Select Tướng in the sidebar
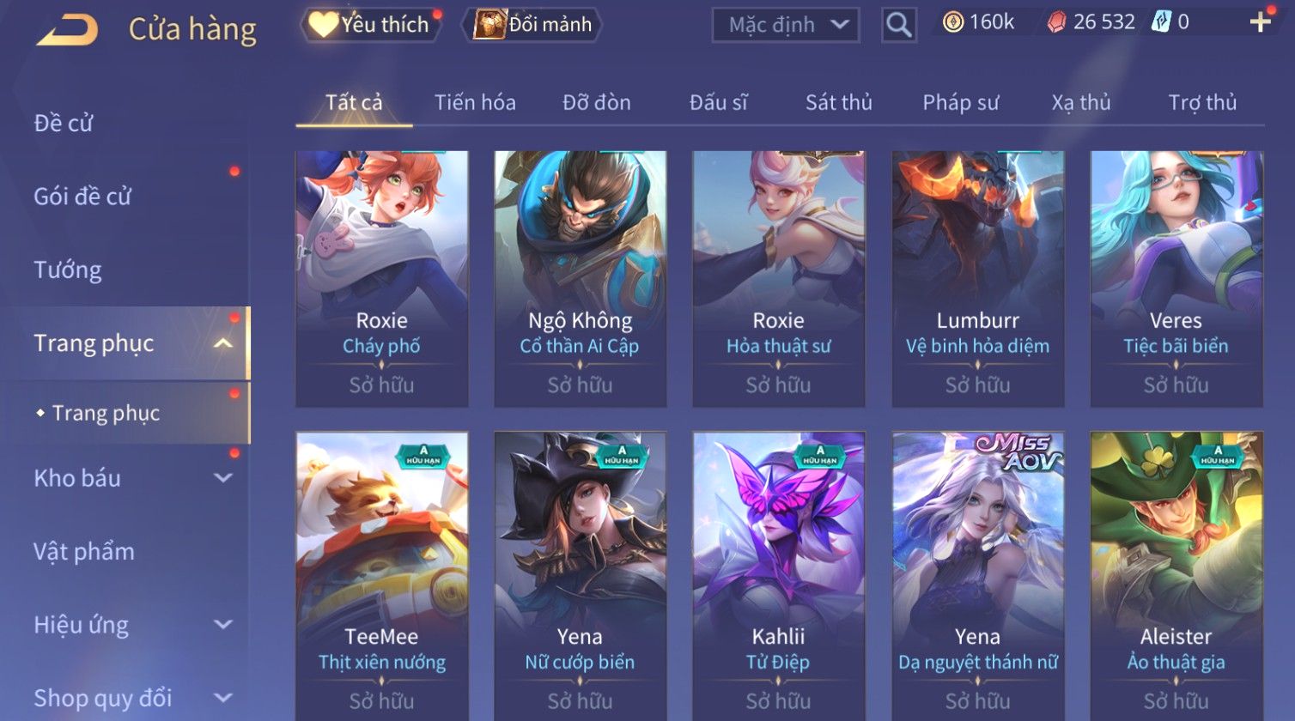The image size is (1295, 721). click(x=68, y=270)
